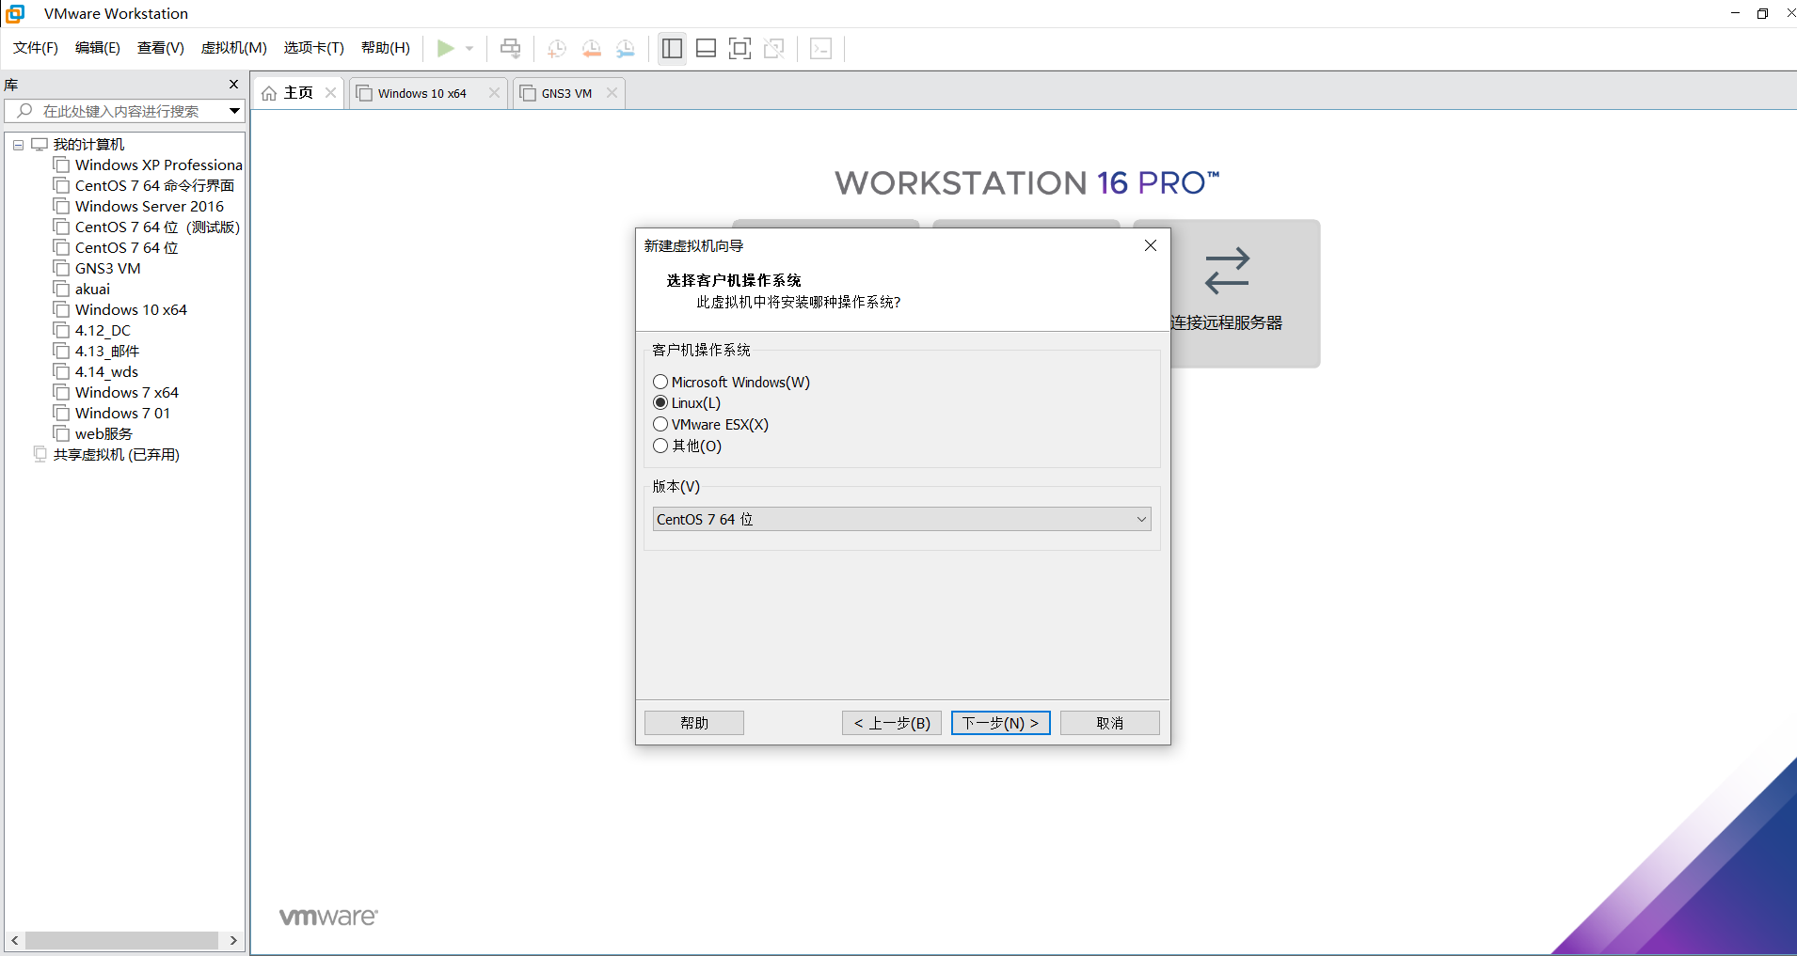
Task: Click the library search input field
Action: pyautogui.click(x=125, y=111)
